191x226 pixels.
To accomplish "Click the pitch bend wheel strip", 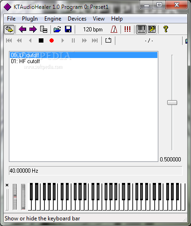I will [15, 197].
